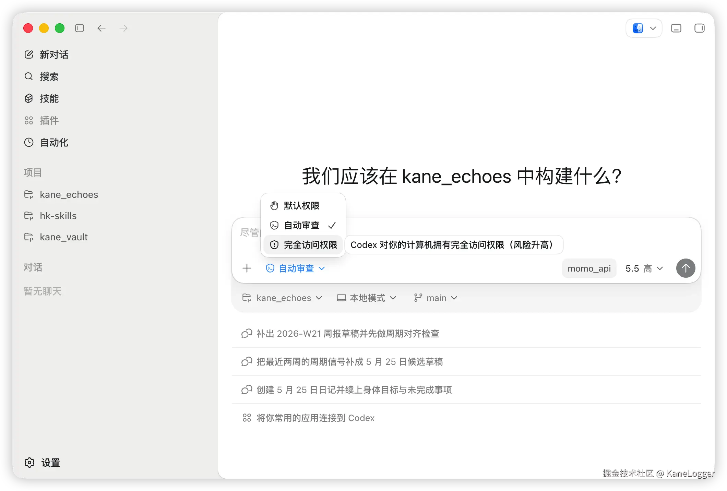727x491 pixels.
Task: Open the 本地模式 mode dropdown
Action: coord(367,298)
